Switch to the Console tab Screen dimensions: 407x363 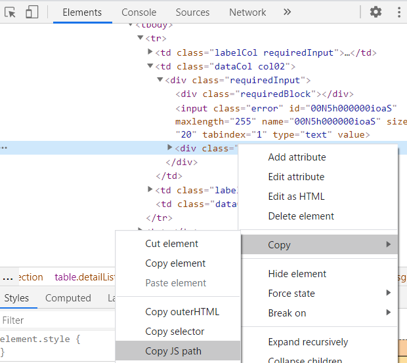(x=139, y=12)
